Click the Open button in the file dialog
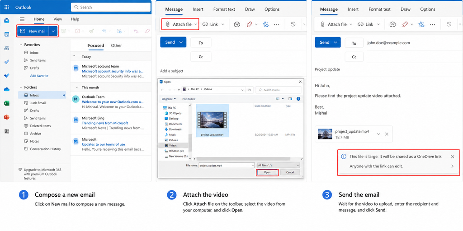 (267, 172)
